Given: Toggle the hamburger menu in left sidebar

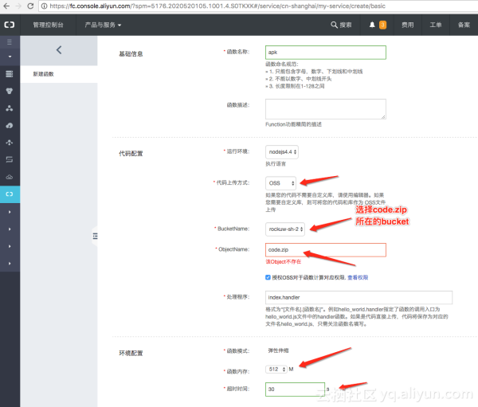Looking at the screenshot, I should coord(10,42).
